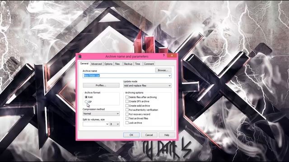Click the WinRAR icon in the dialog title bar
Image resolution: width=289 pixels, height=162 pixels.
79,56
